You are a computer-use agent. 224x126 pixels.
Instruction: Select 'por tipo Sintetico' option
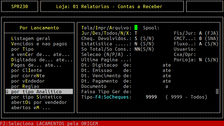click(x=36, y=97)
